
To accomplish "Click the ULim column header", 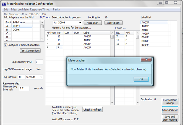I will (77, 33).
